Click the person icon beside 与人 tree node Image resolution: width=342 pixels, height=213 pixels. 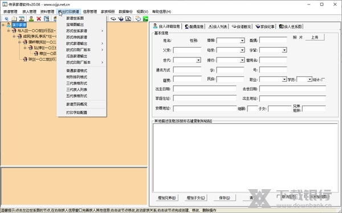click(x=14, y=31)
